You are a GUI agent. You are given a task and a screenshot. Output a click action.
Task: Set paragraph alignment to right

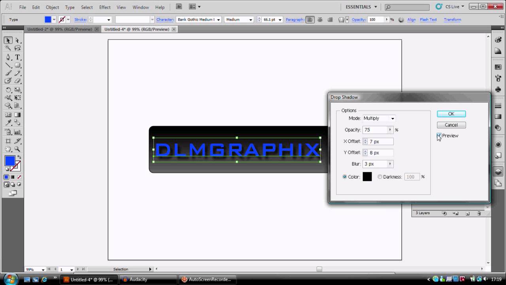pos(330,19)
